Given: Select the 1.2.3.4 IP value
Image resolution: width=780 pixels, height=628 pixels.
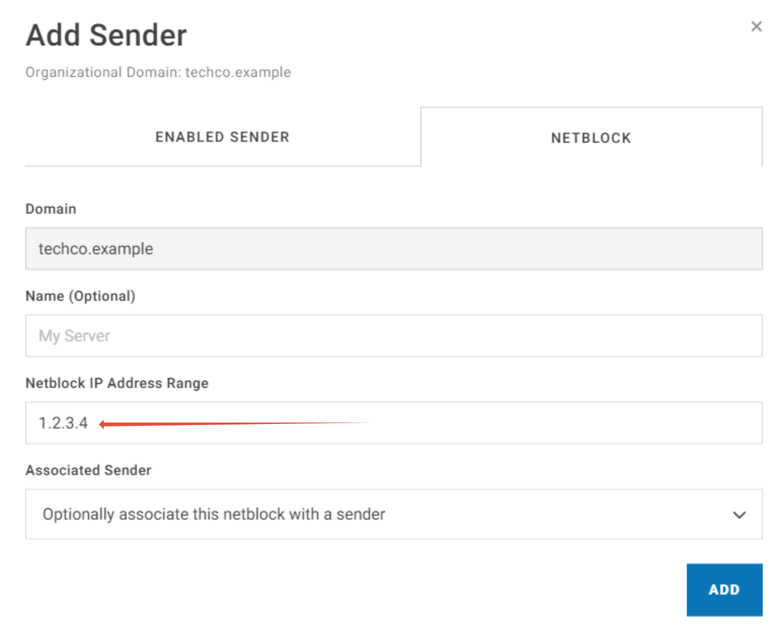Looking at the screenshot, I should point(63,423).
